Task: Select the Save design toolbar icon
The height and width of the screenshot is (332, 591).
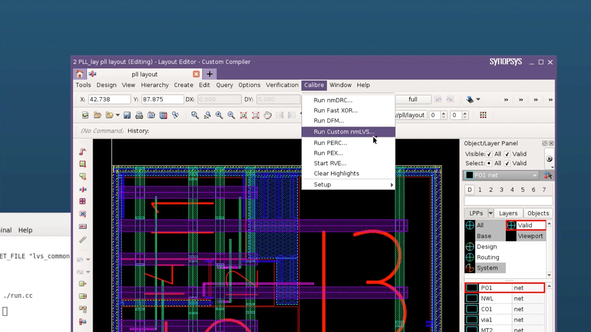Action: coord(127,115)
